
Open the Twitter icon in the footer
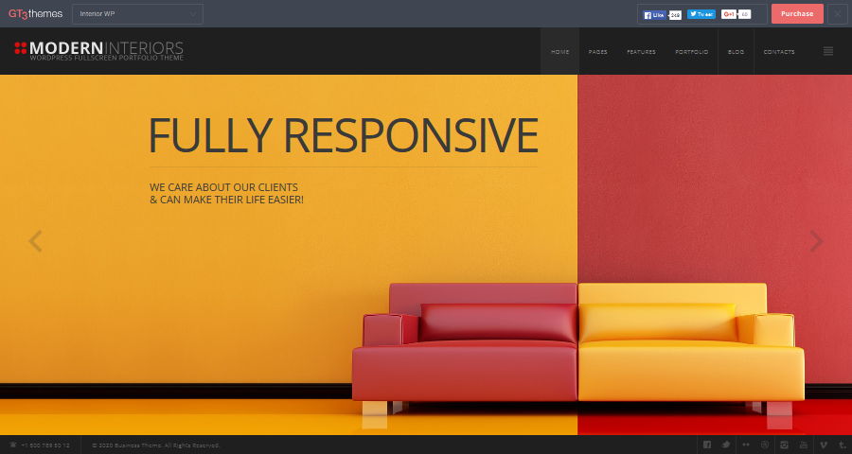click(x=726, y=445)
